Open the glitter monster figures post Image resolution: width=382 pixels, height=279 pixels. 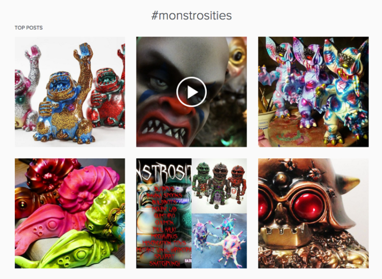coord(70,92)
